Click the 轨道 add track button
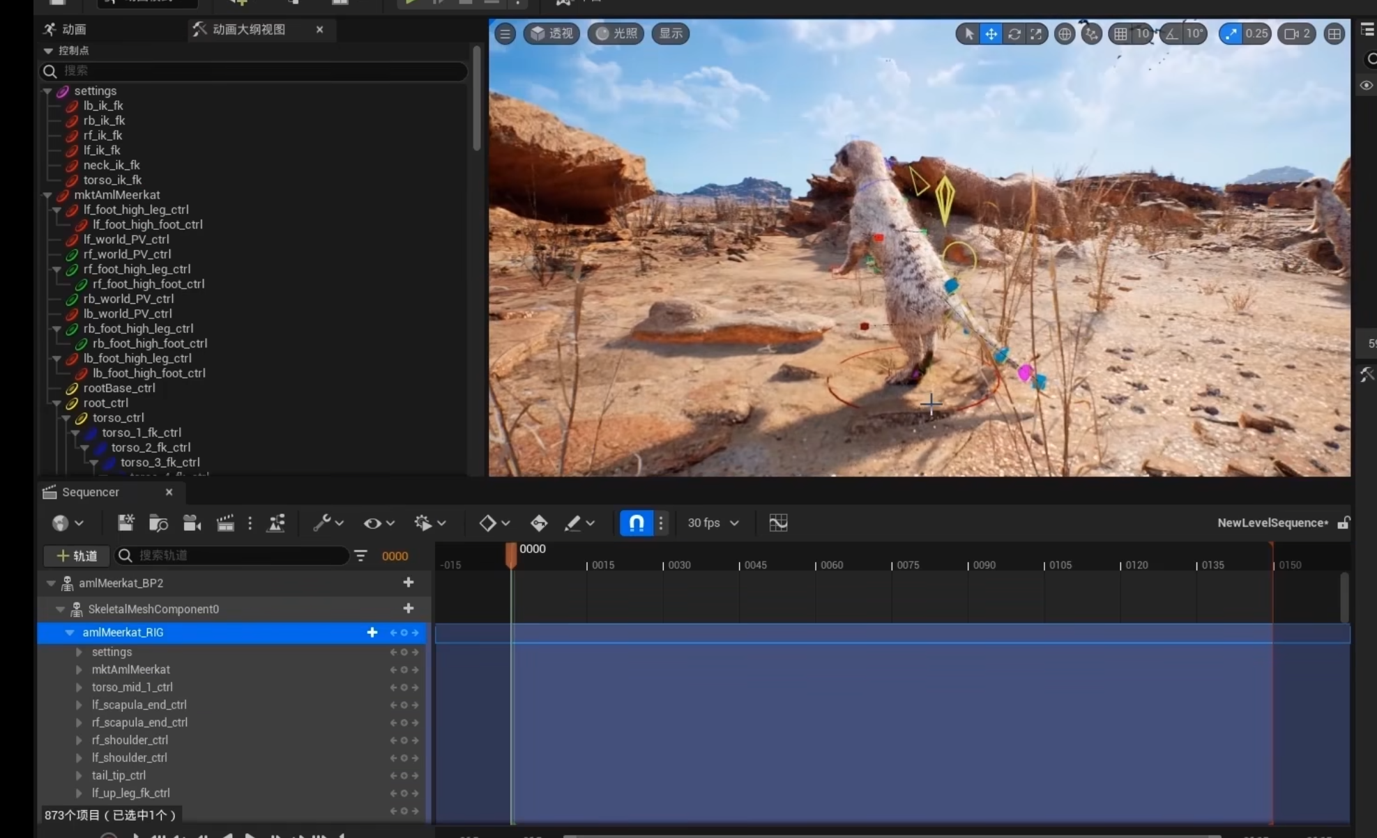 pyautogui.click(x=77, y=556)
